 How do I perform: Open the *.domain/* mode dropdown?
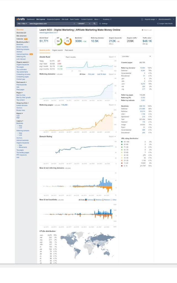point(84,23)
